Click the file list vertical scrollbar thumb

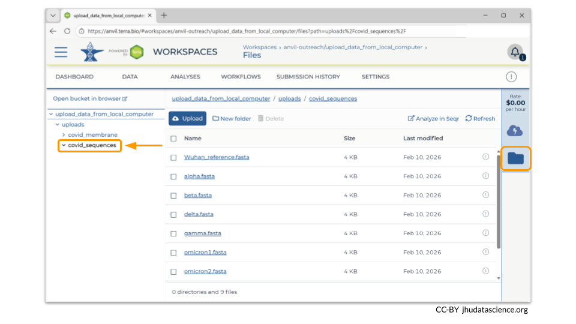pos(499,202)
